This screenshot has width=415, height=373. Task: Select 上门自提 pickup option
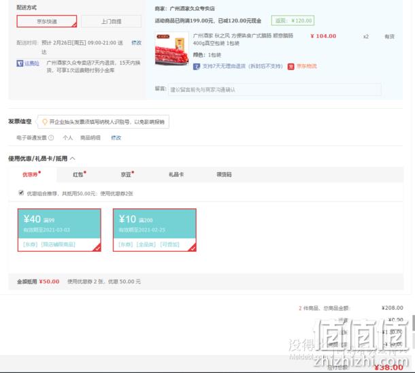pyautogui.click(x=111, y=21)
